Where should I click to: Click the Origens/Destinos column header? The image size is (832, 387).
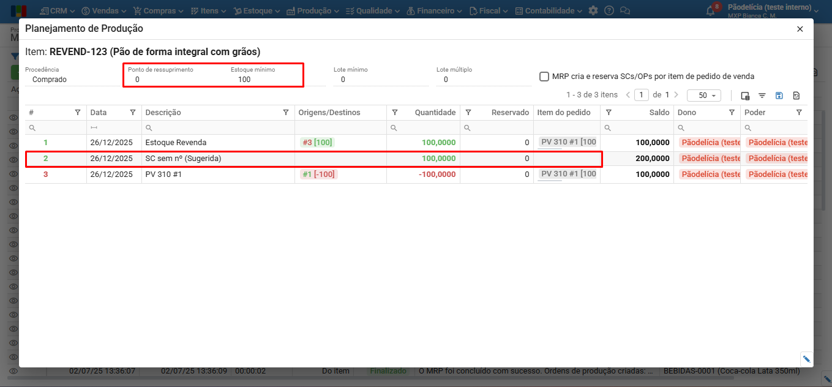(x=329, y=113)
